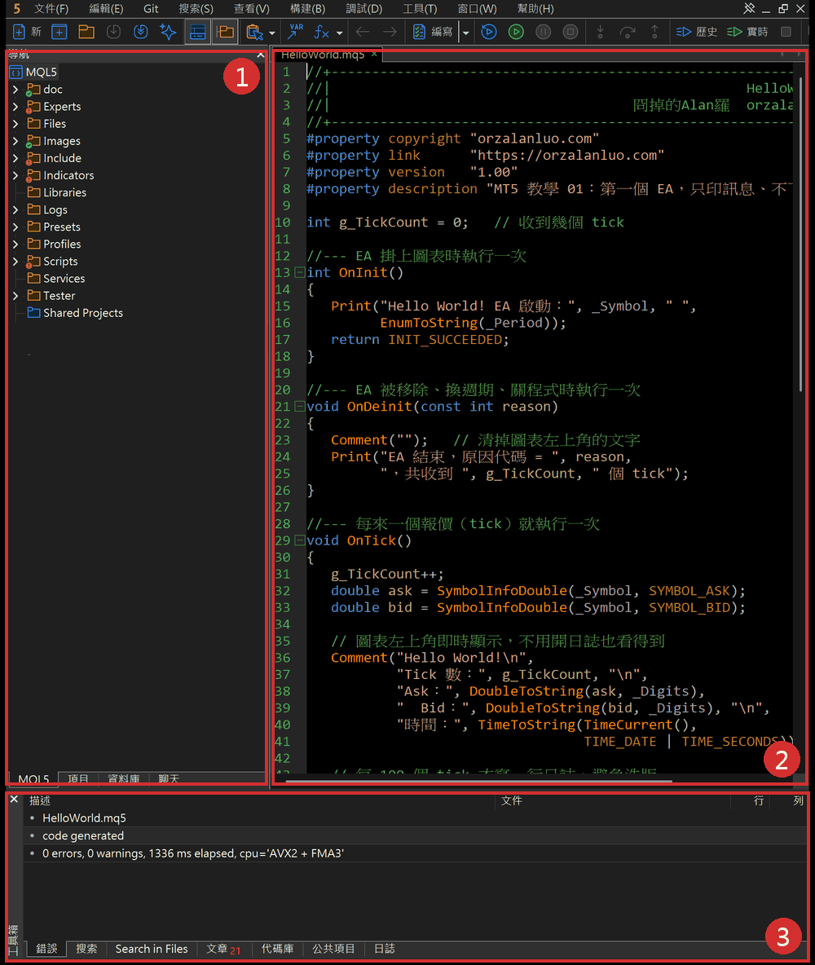Click the back navigation arrow
This screenshot has width=815, height=965.
coord(363,32)
